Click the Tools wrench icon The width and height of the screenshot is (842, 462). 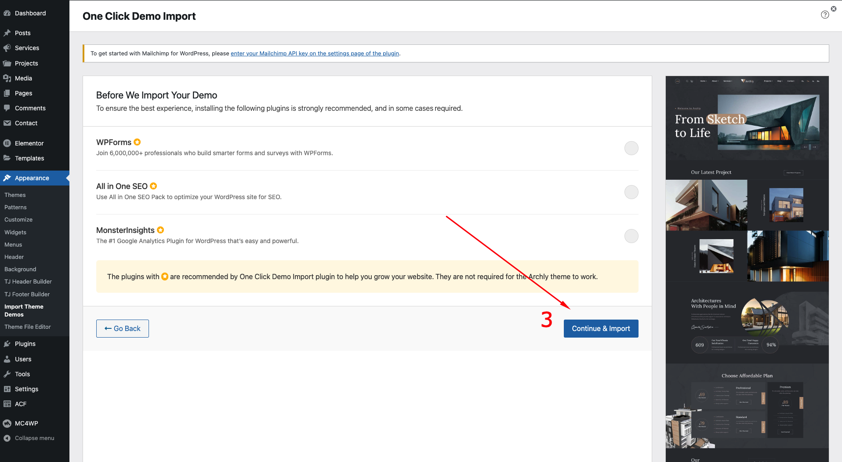(7, 374)
